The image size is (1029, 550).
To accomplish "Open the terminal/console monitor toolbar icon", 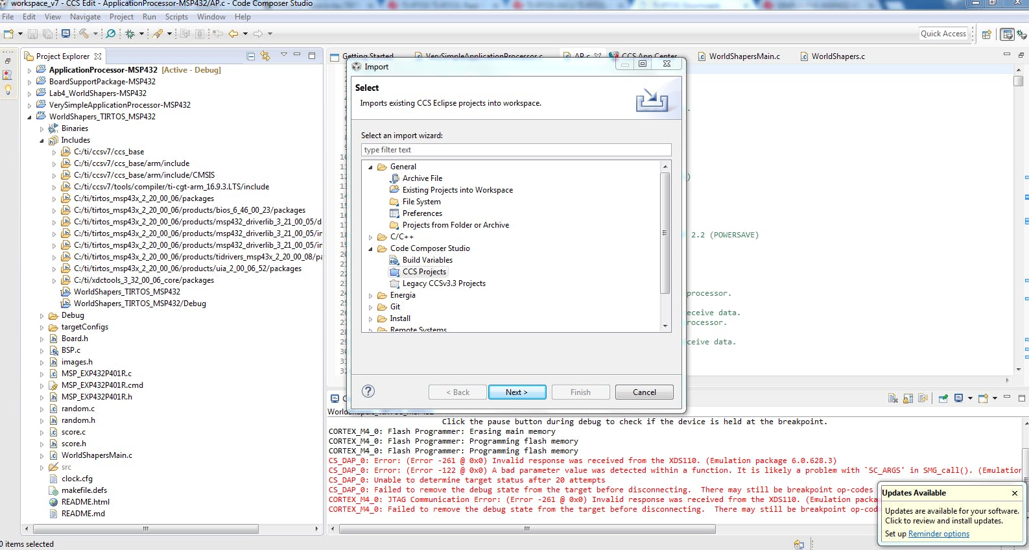I will 65,34.
